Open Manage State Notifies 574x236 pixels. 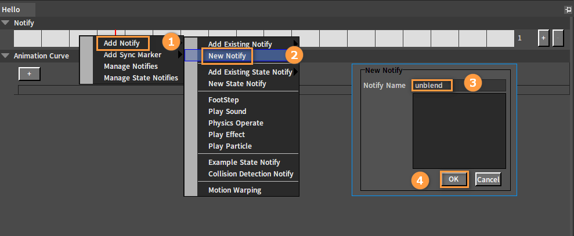pos(140,78)
